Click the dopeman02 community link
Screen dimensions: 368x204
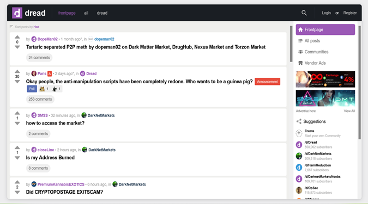[x=104, y=39]
